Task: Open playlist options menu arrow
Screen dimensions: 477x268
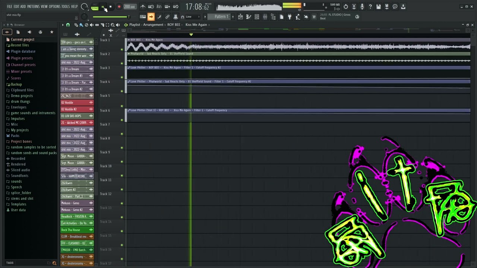Action: tap(63, 25)
